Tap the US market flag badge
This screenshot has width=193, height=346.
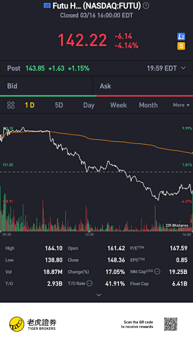47,6
